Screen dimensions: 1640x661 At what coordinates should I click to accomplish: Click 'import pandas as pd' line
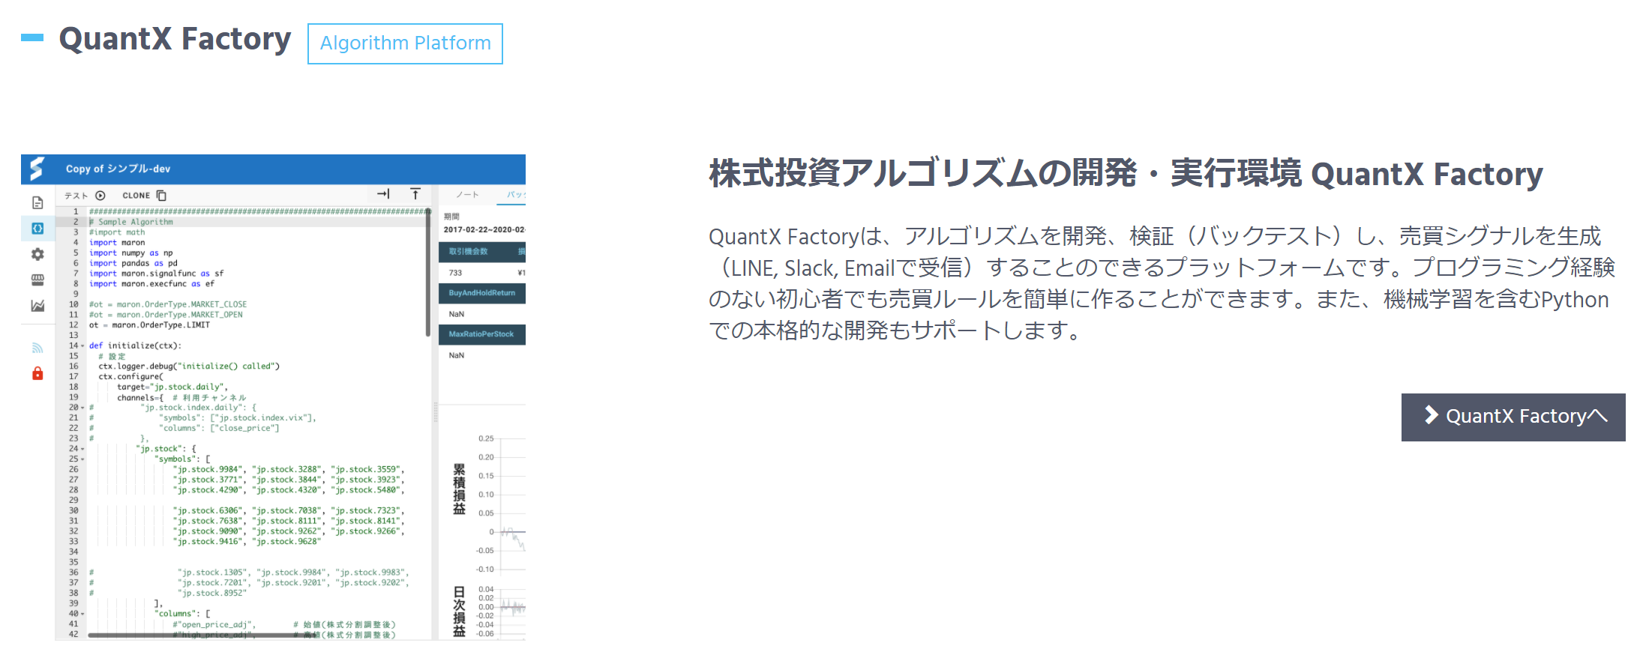coord(133,264)
